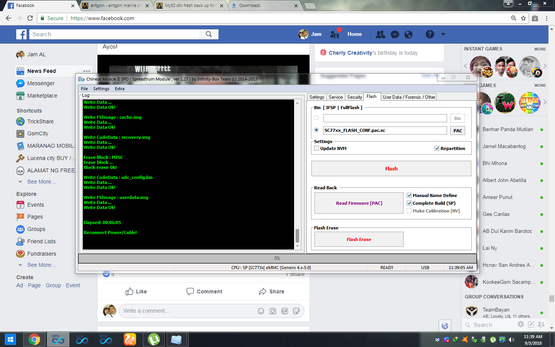Viewport: 555px width, 347px height.
Task: Reload the page using browser refresh icon
Action: point(30,18)
